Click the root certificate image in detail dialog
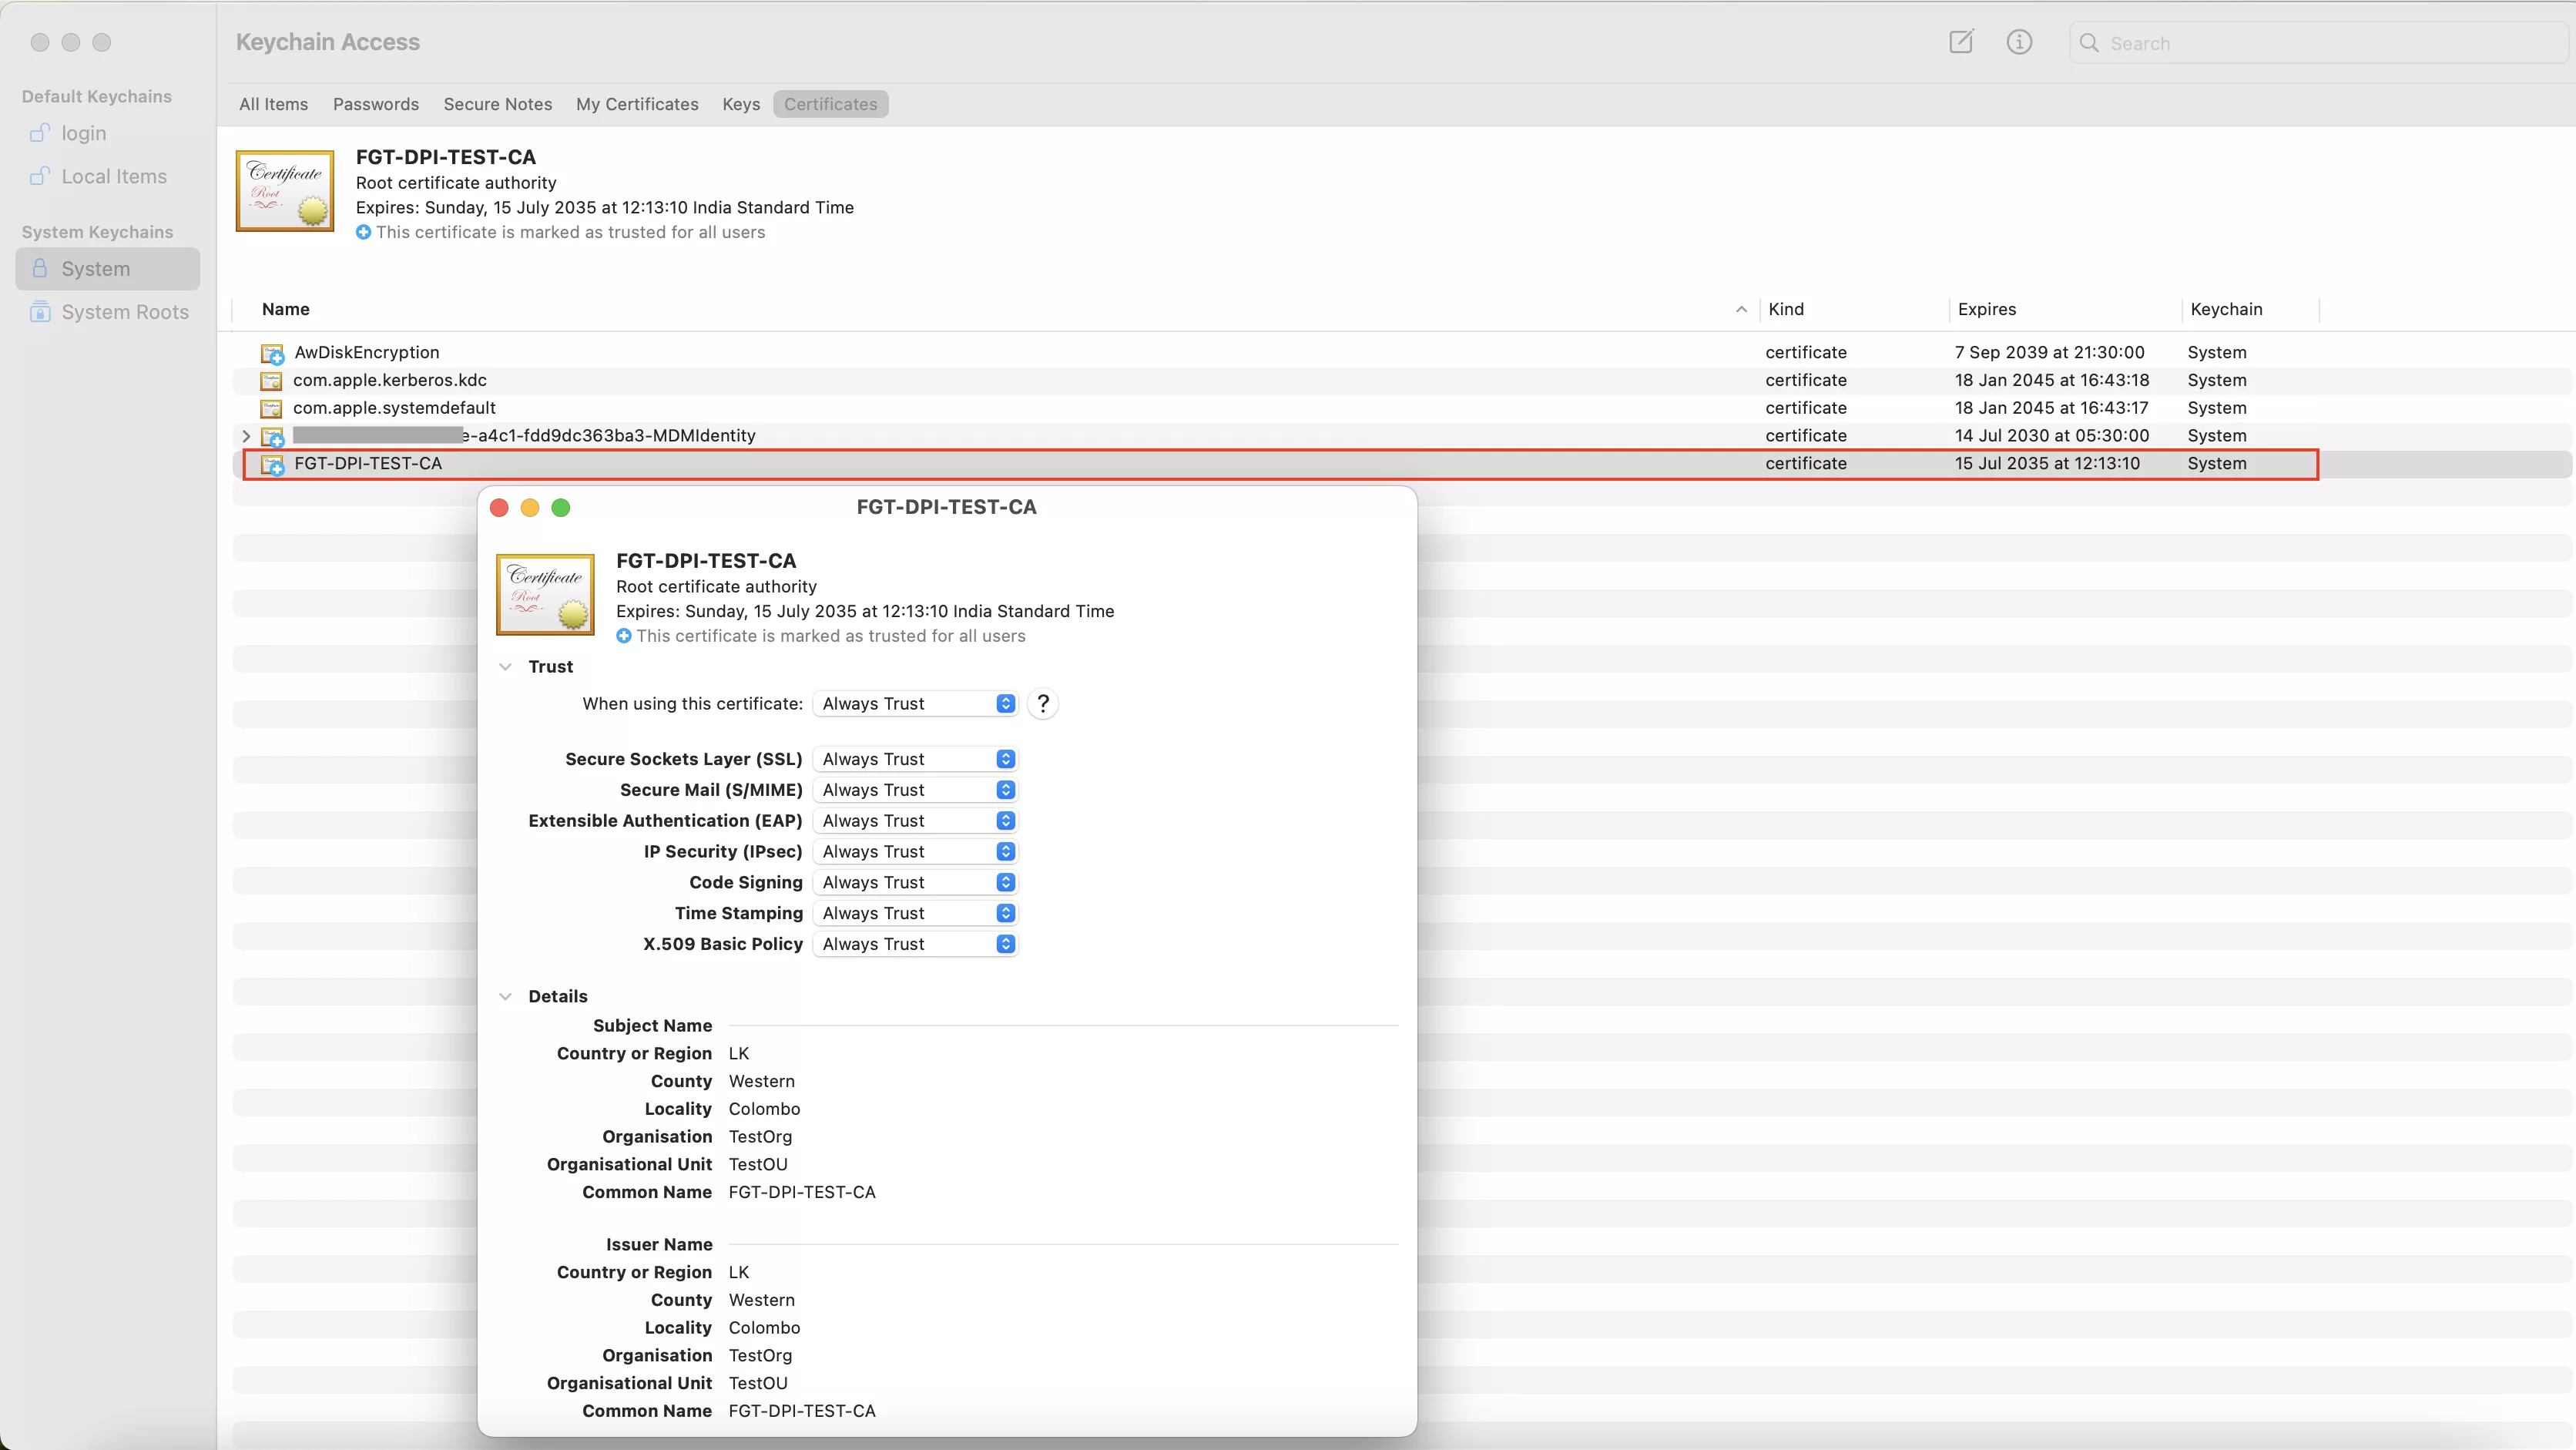The height and width of the screenshot is (1450, 2576). click(x=545, y=595)
